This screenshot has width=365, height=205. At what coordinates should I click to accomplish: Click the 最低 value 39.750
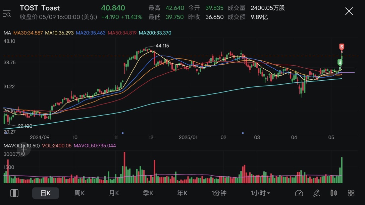(174, 17)
